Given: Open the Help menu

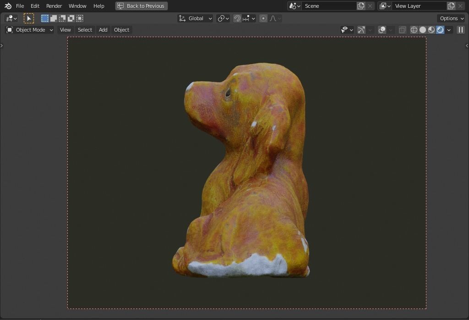Looking at the screenshot, I should coord(99,6).
